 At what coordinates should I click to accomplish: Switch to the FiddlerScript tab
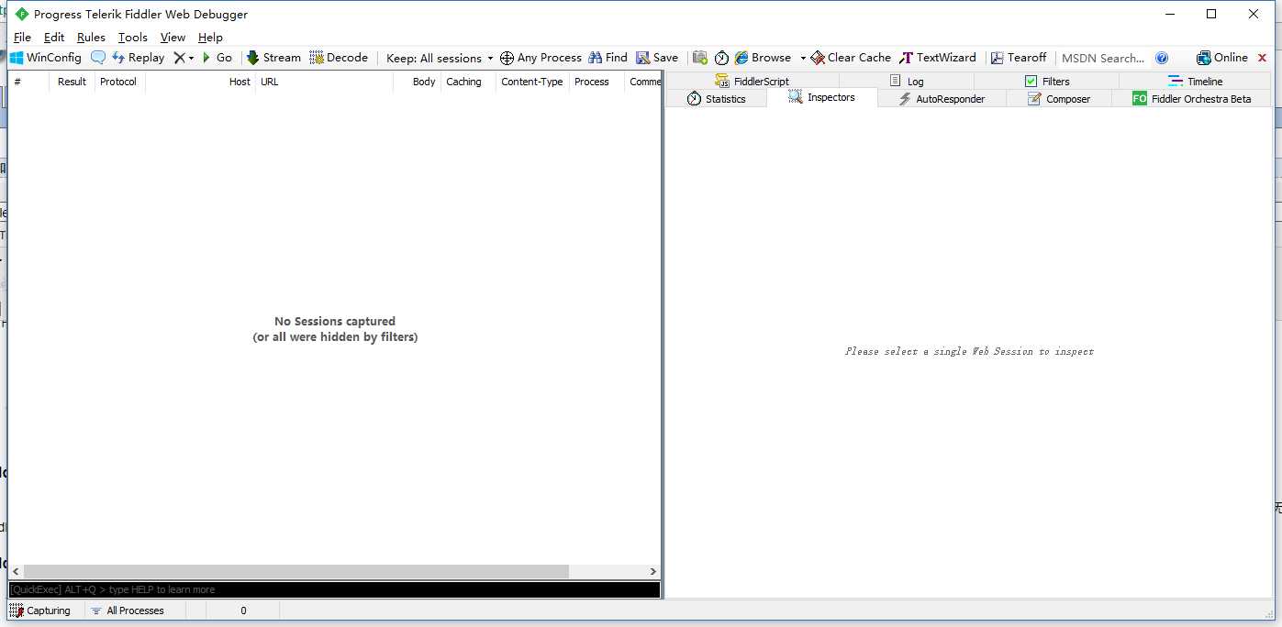[x=752, y=81]
